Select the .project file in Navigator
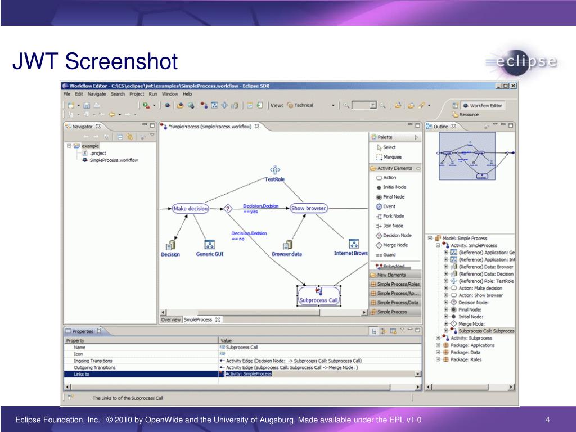Viewport: 576px width, 432px height. tap(94, 153)
